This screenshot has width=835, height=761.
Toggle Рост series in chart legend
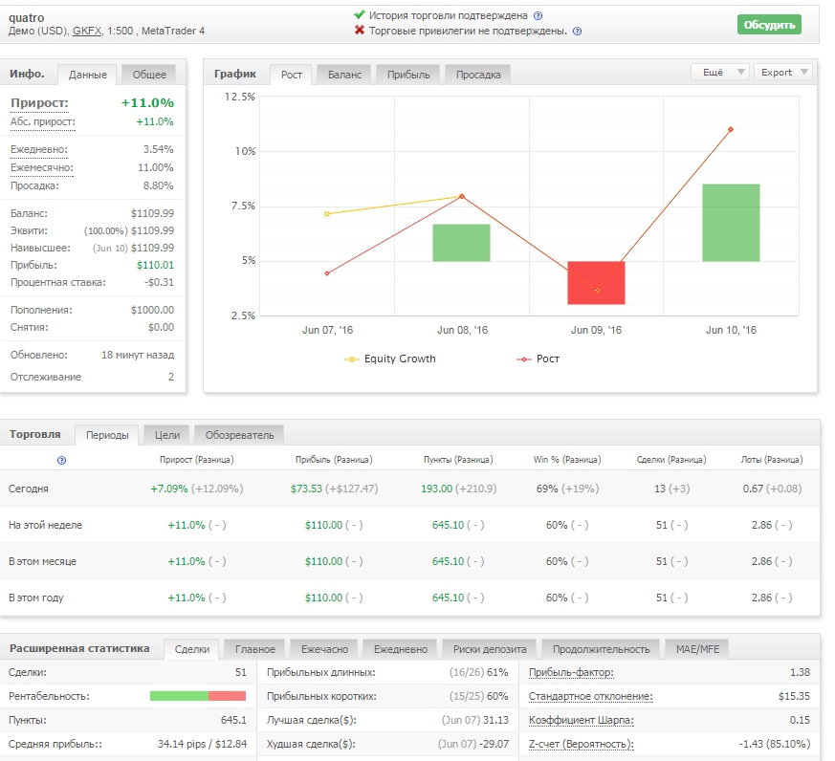538,359
